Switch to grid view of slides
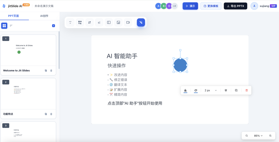Image resolution: width=279 pixels, height=142 pixels. [x=4, y=26]
